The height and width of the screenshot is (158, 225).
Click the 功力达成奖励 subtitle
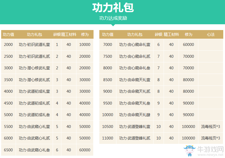tap(113, 18)
